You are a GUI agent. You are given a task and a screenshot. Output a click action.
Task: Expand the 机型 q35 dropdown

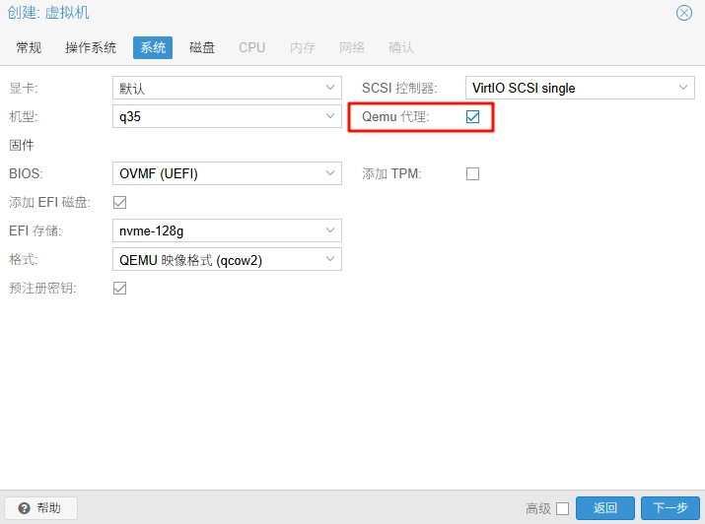pyautogui.click(x=330, y=117)
